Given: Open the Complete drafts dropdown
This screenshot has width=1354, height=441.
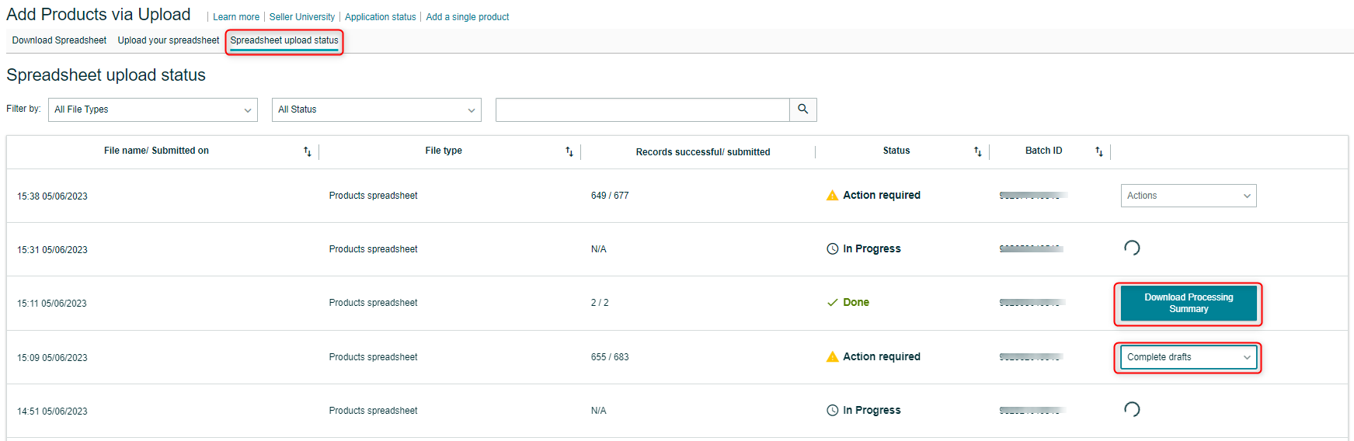Looking at the screenshot, I should coord(1188,357).
